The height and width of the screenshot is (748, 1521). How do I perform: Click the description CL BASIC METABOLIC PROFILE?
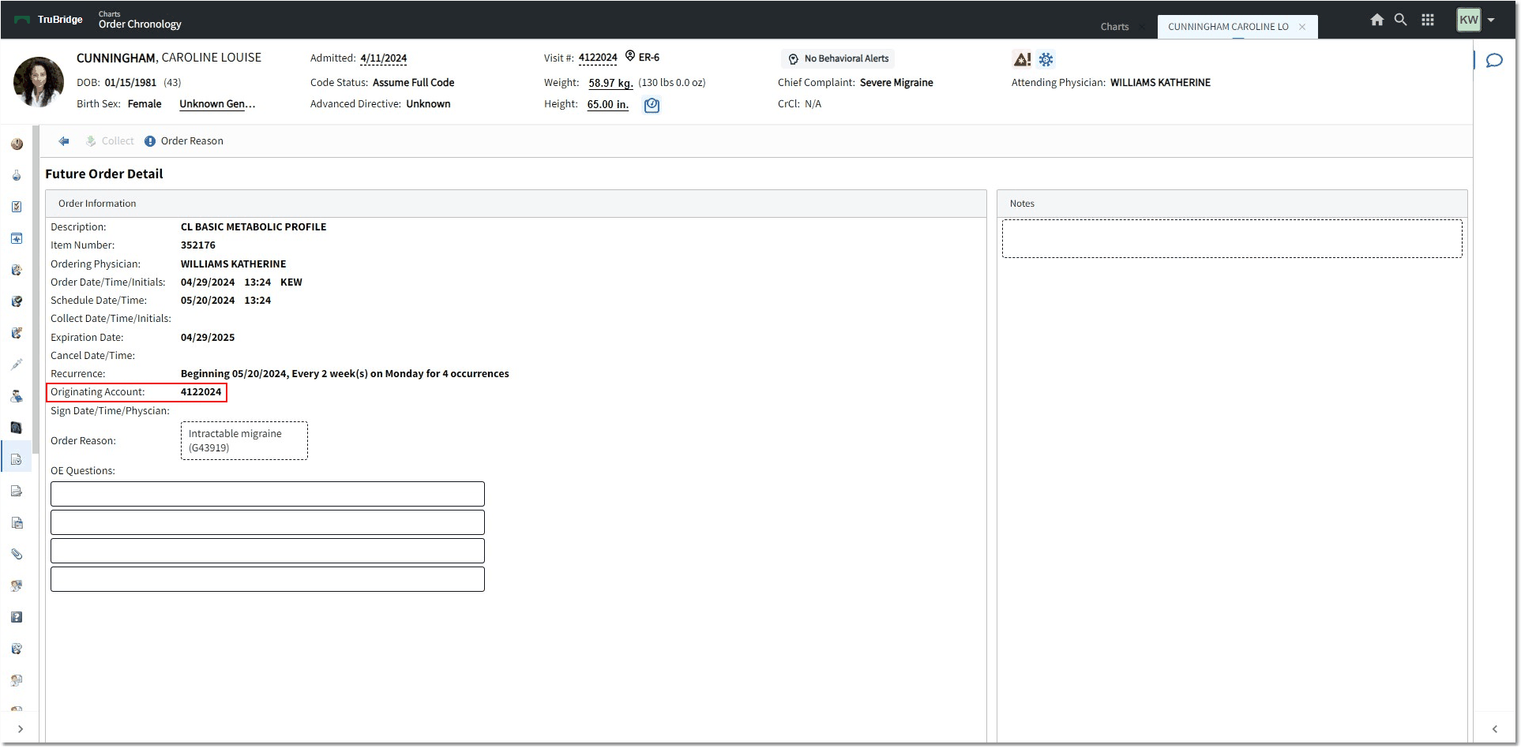tap(253, 227)
